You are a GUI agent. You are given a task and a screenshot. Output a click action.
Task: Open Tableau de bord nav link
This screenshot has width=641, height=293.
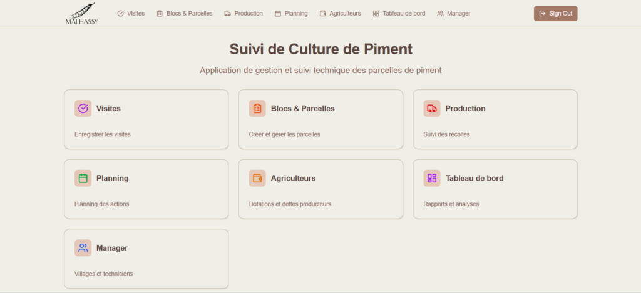point(399,14)
